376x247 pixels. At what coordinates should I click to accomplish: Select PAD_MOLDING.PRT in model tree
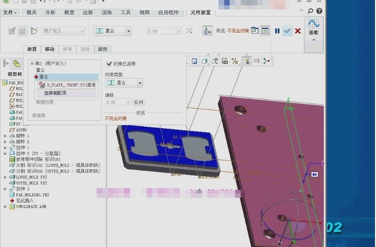(x=32, y=195)
